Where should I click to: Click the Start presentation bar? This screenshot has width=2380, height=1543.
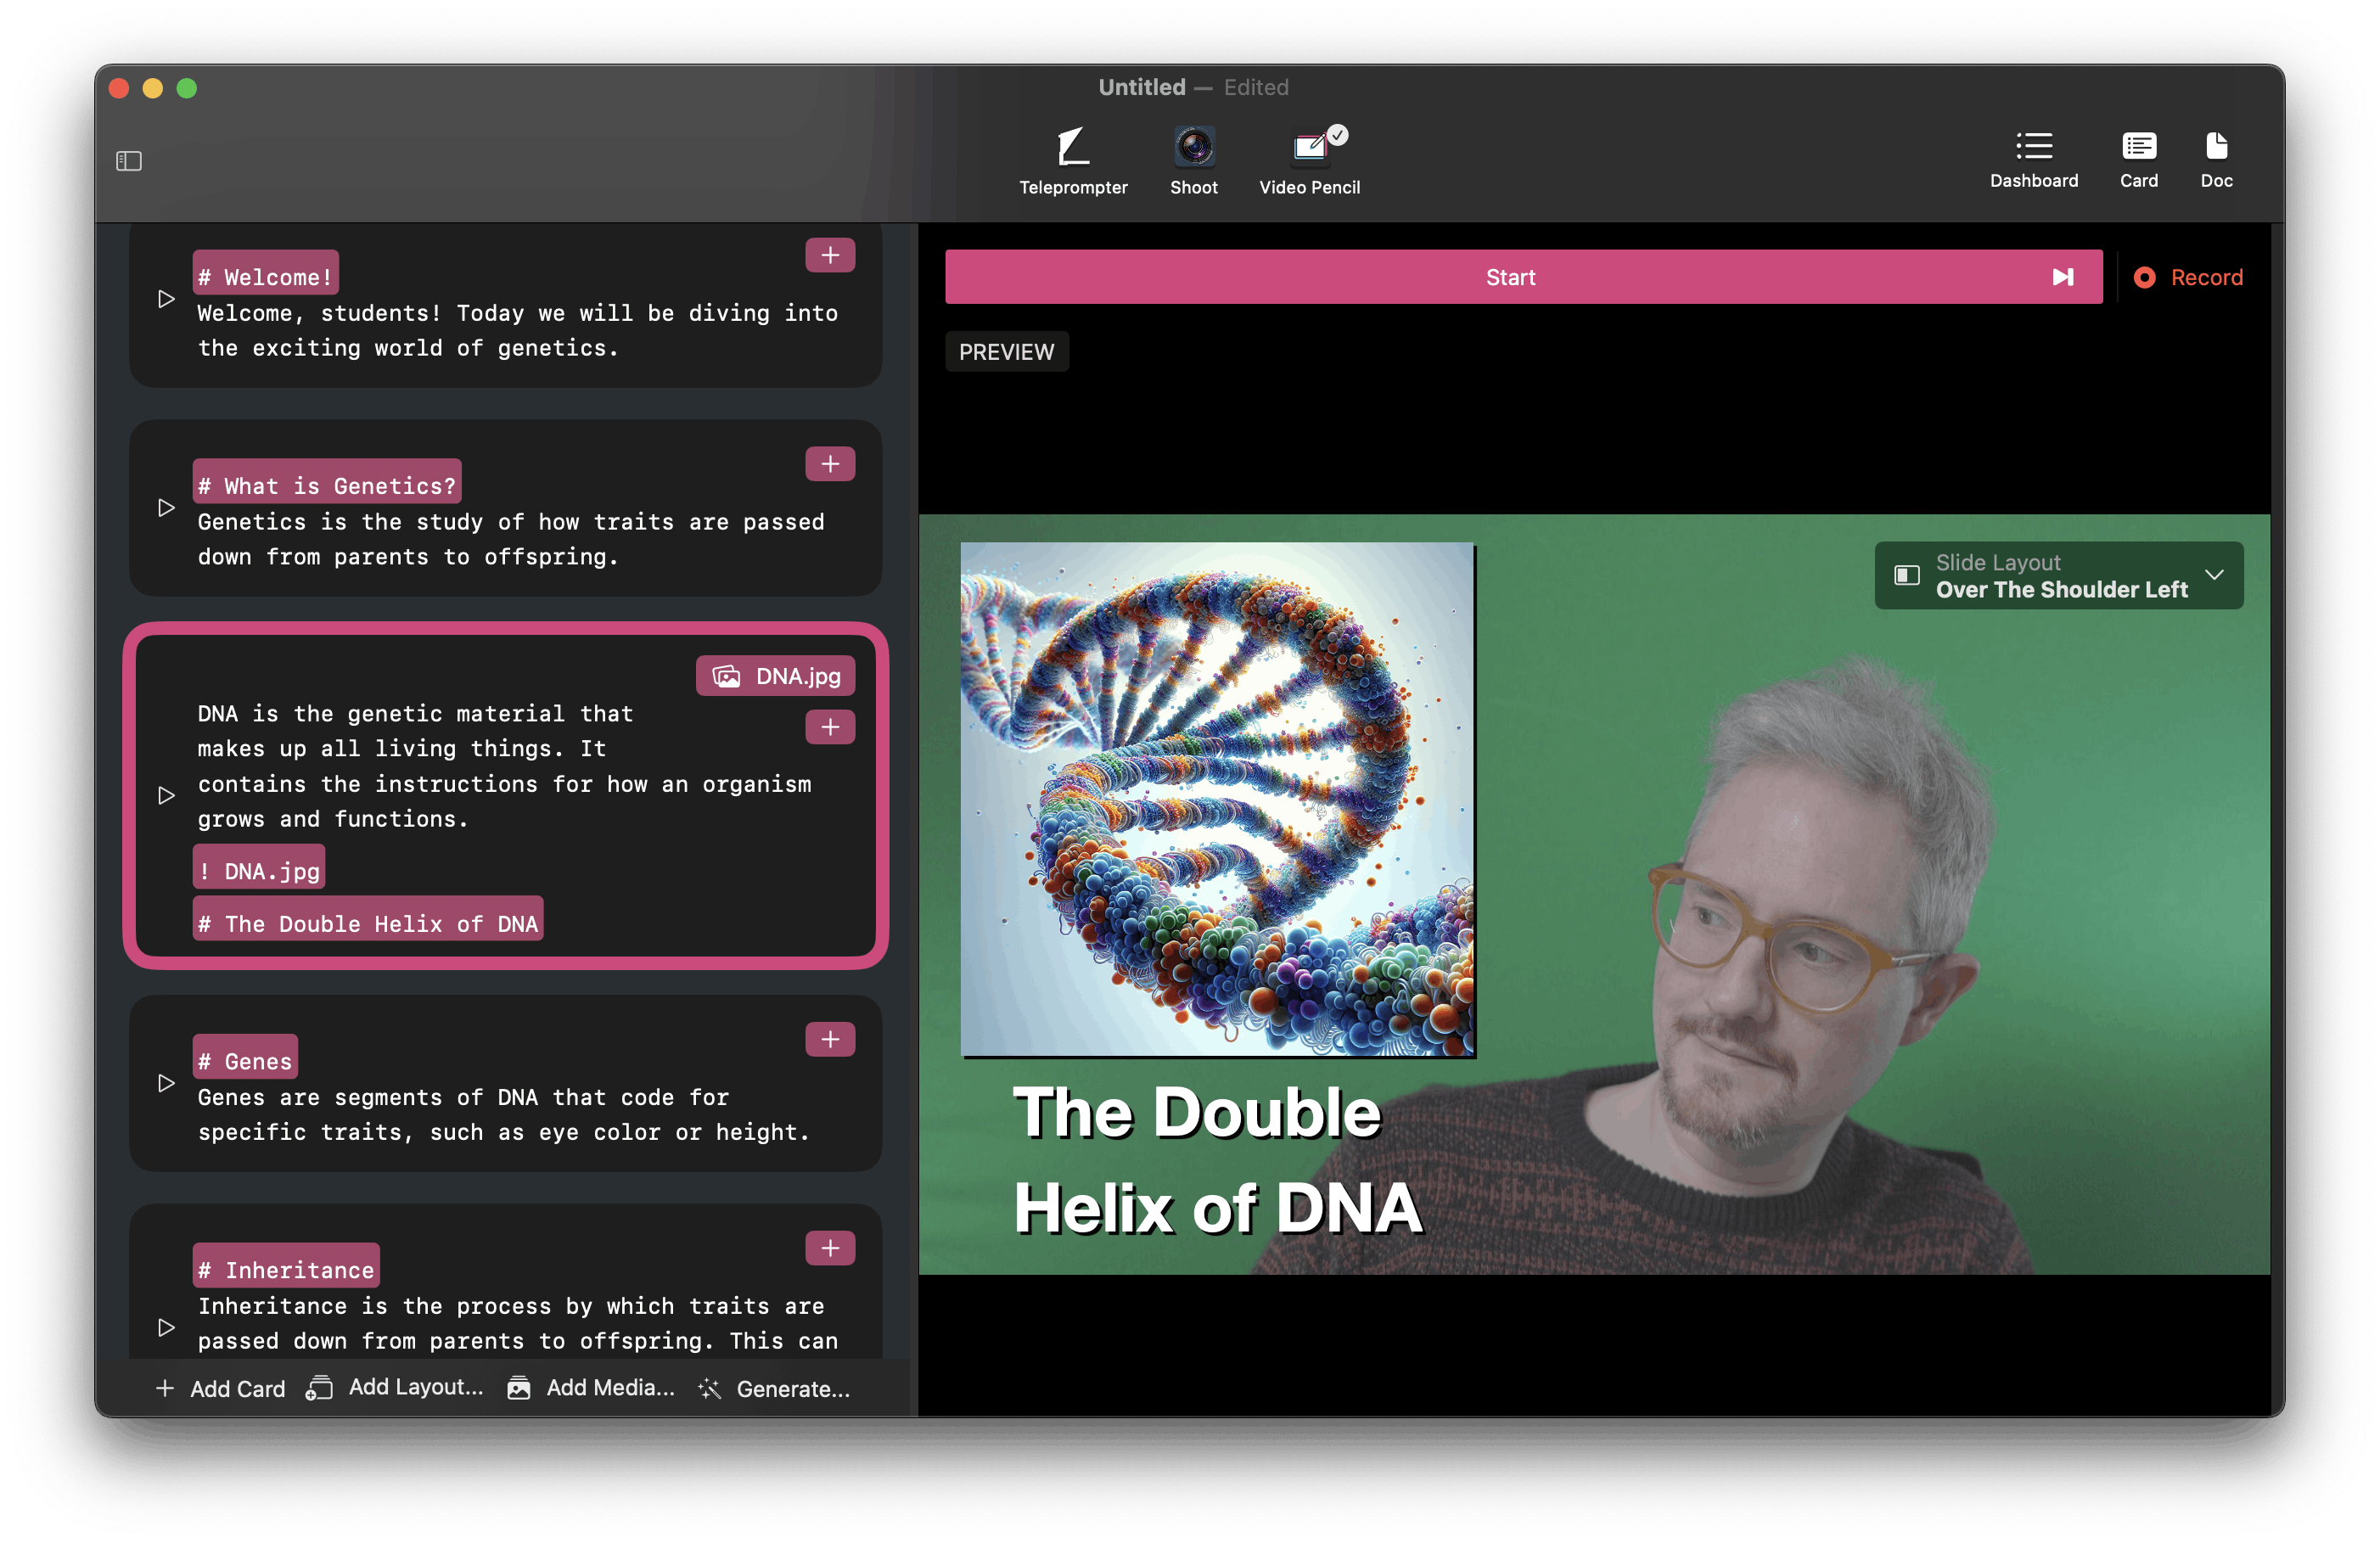pos(1509,277)
